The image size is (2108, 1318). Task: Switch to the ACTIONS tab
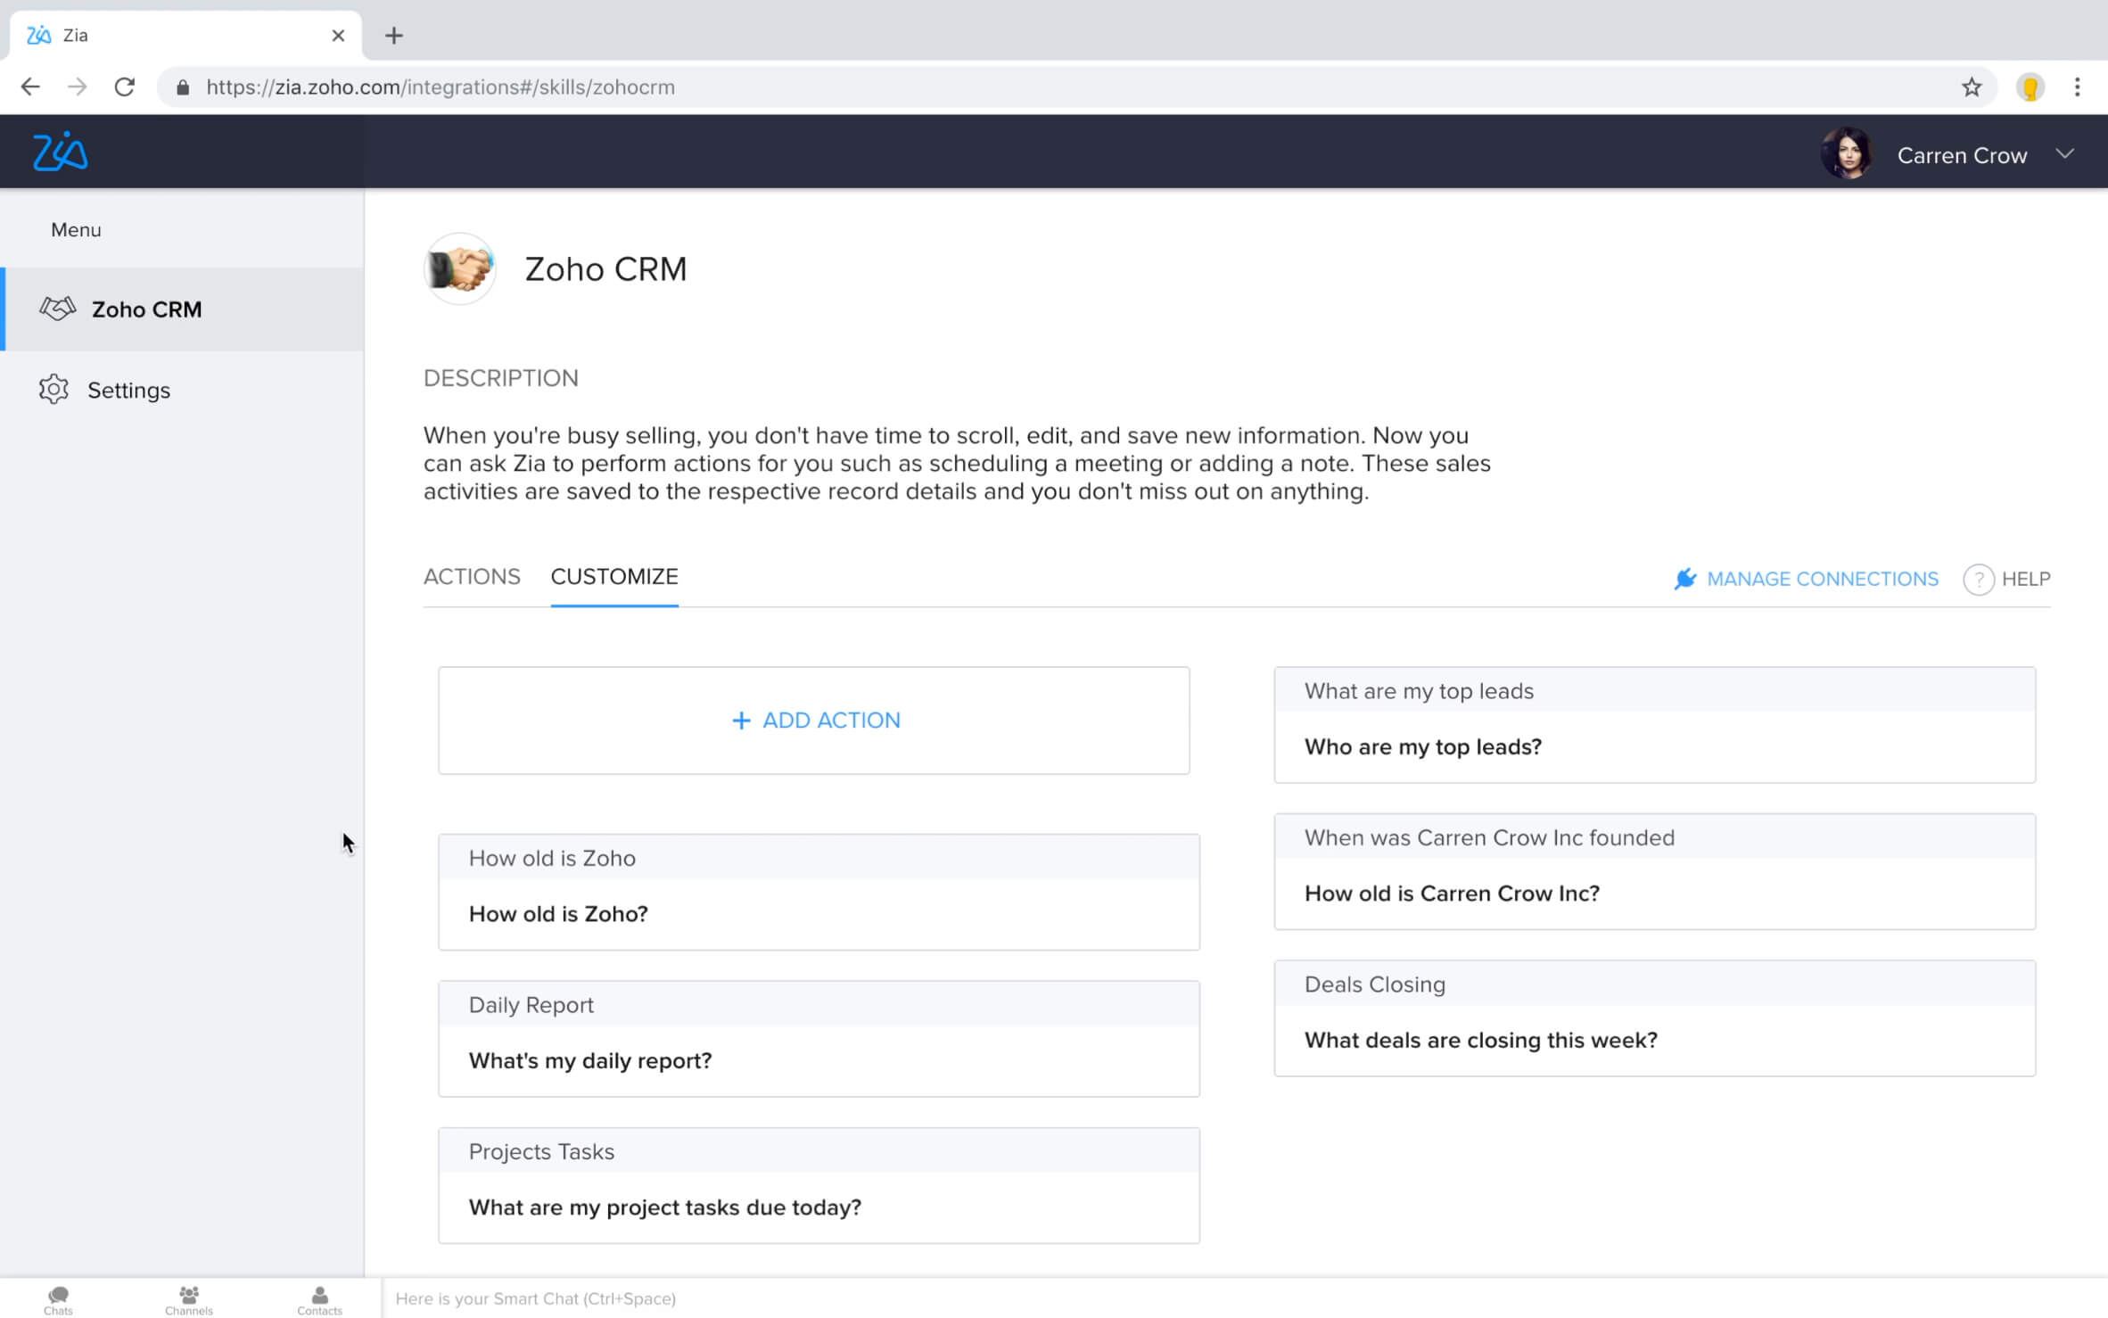coord(472,577)
